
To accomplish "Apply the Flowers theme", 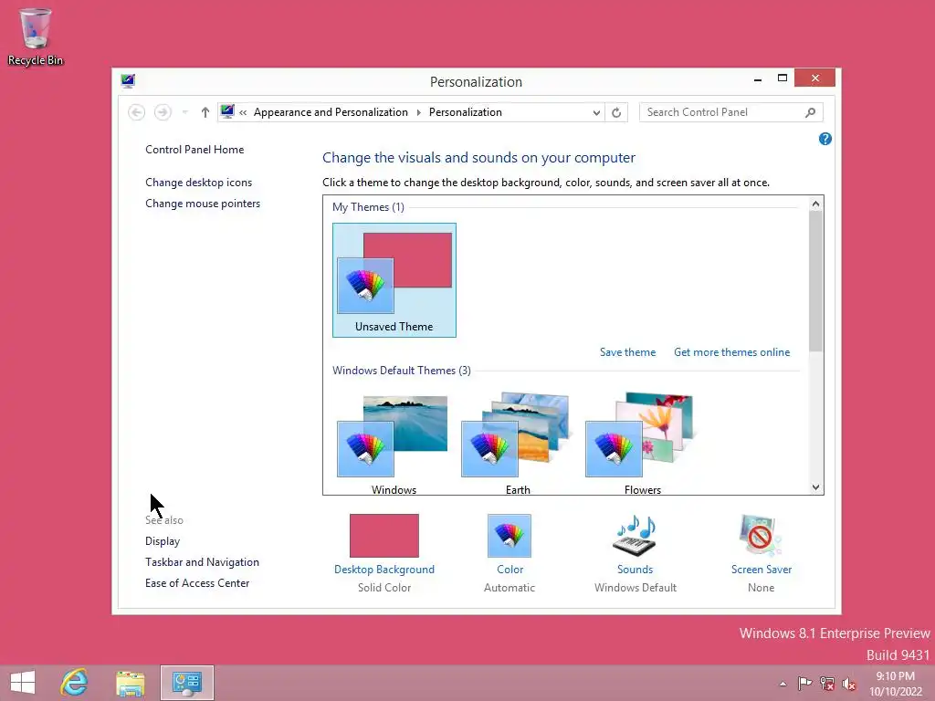I will tap(642, 444).
